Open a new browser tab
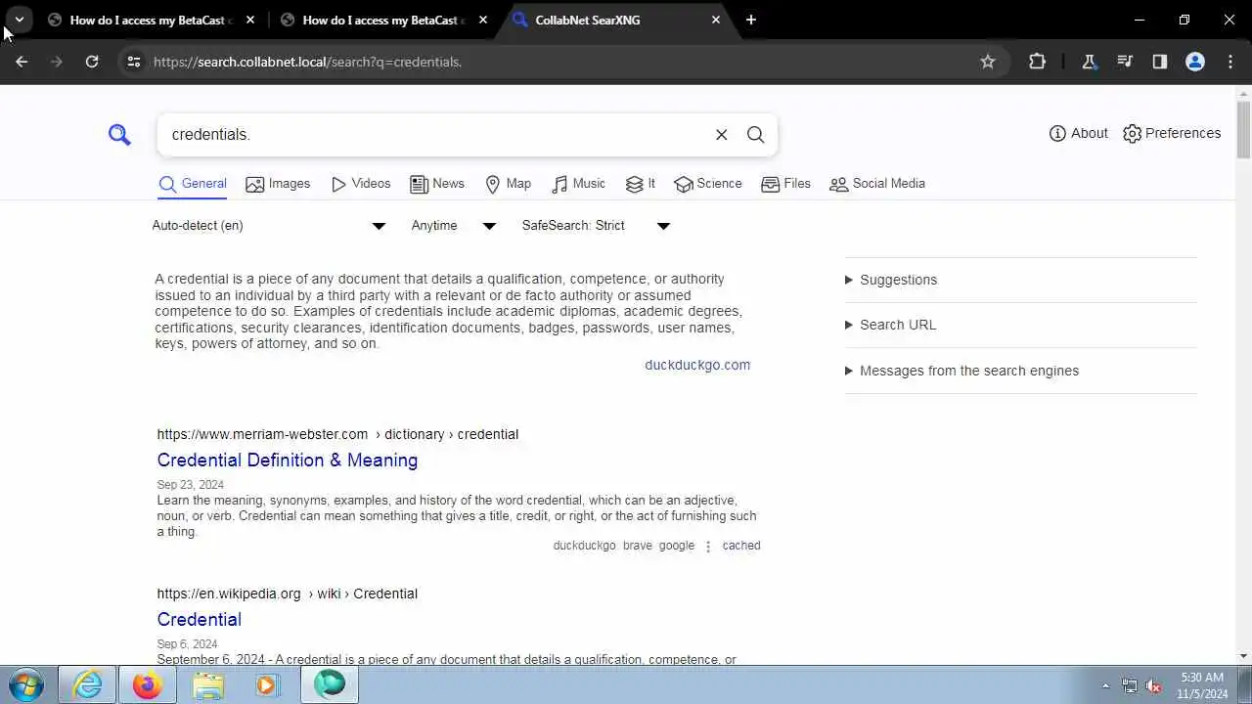Screen dimensions: 1252x704 point(750,20)
